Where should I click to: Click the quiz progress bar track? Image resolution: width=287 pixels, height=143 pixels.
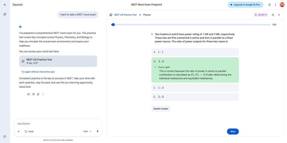[x=191, y=25]
